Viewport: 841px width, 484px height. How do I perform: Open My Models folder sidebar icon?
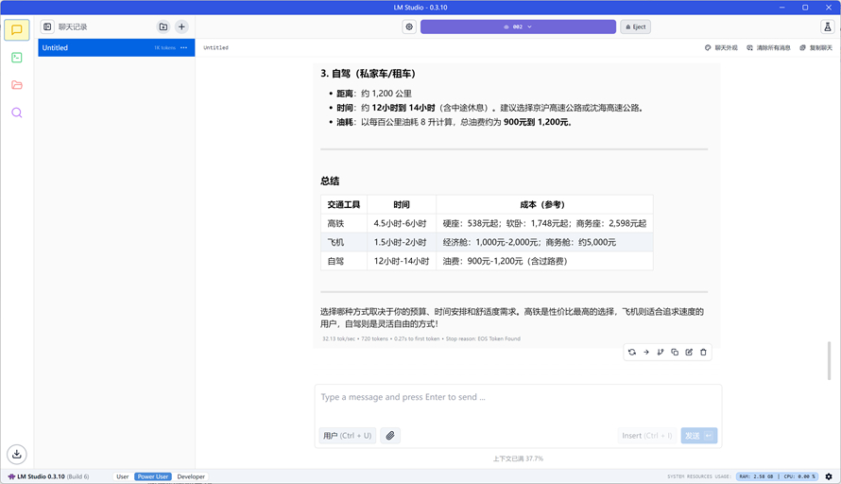pyautogui.click(x=17, y=85)
